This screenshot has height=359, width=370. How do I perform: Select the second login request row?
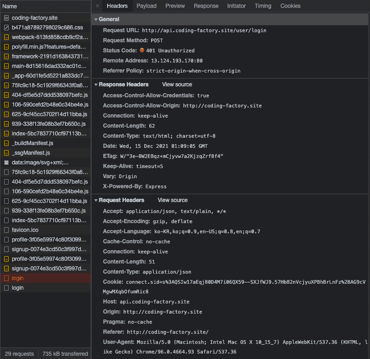pos(45,288)
